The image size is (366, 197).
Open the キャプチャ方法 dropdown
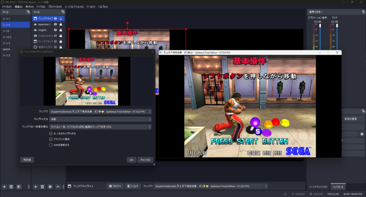pyautogui.click(x=101, y=119)
